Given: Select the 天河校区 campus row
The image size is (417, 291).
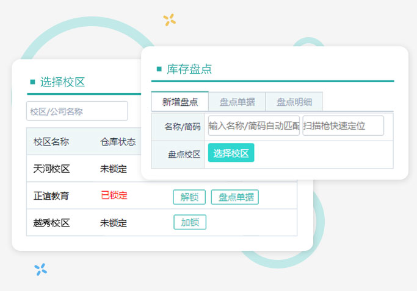Looking at the screenshot, I should click(51, 169).
